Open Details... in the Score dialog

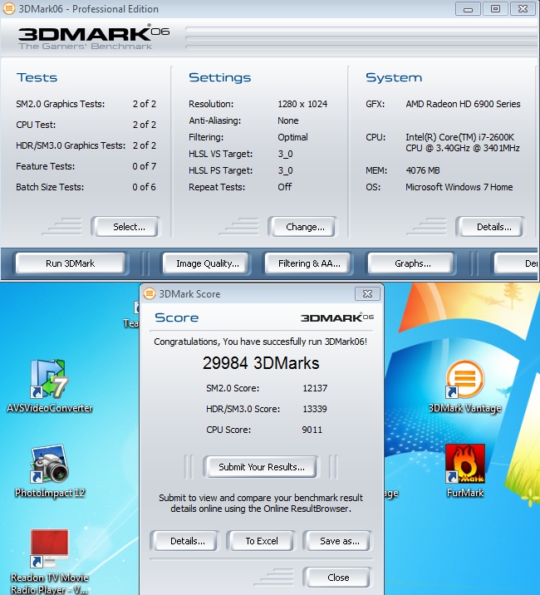[x=184, y=541]
